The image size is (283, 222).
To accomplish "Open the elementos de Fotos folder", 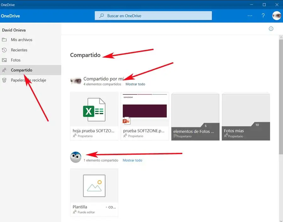I will 195,116.
